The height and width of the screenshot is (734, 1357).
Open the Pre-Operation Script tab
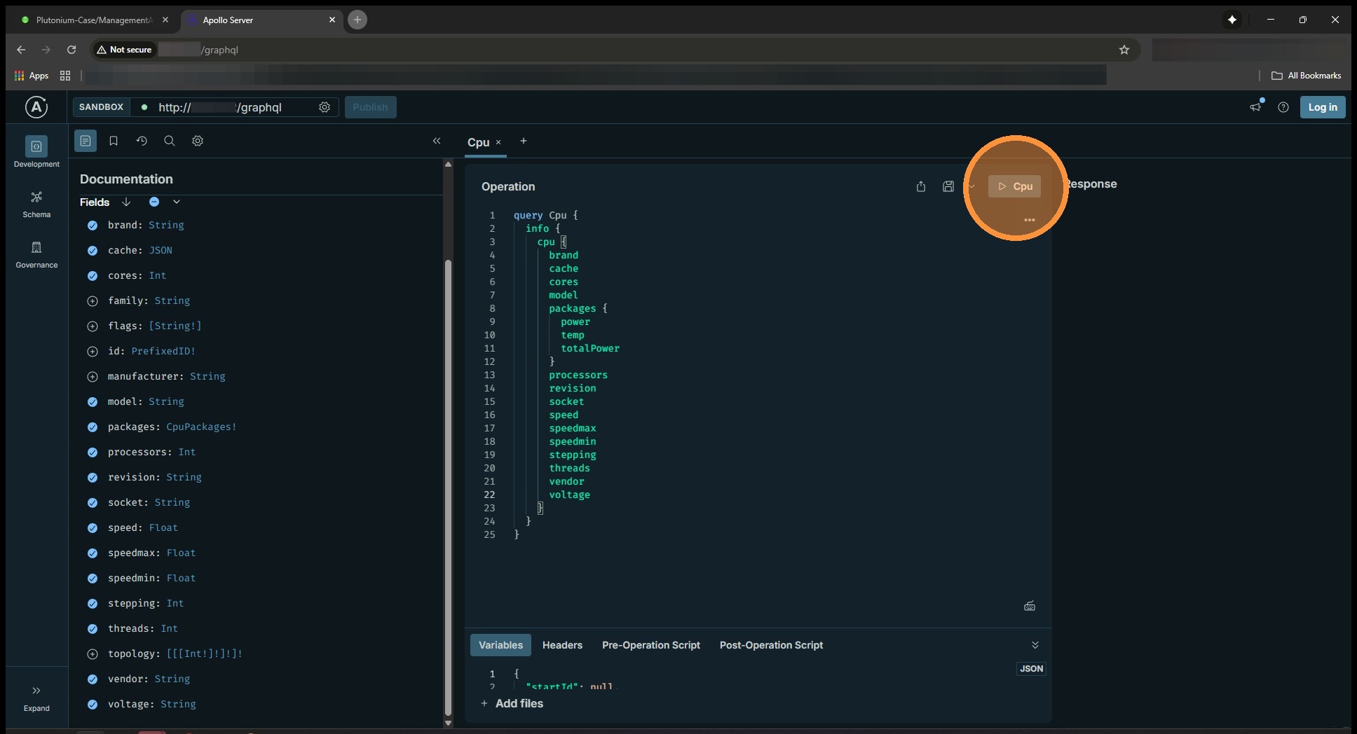coord(650,645)
